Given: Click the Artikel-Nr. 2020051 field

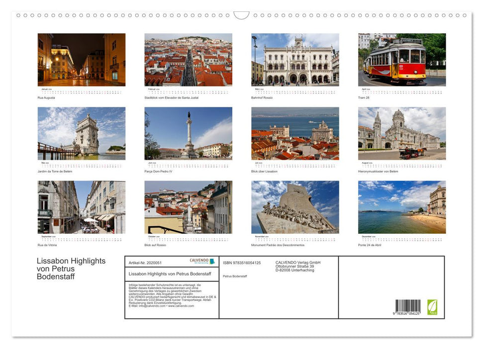Looking at the screenshot, I should click(145, 262).
